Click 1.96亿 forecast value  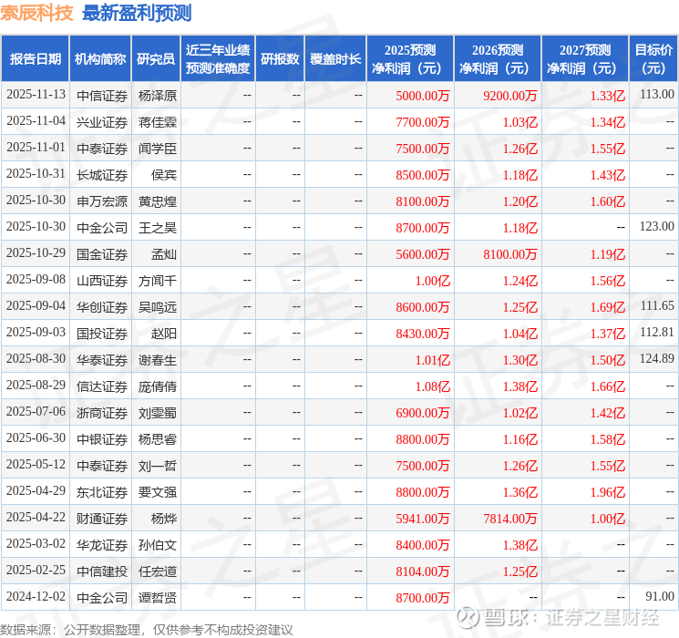click(608, 492)
